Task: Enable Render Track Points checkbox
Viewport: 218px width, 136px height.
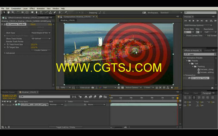Action: (x=32, y=42)
